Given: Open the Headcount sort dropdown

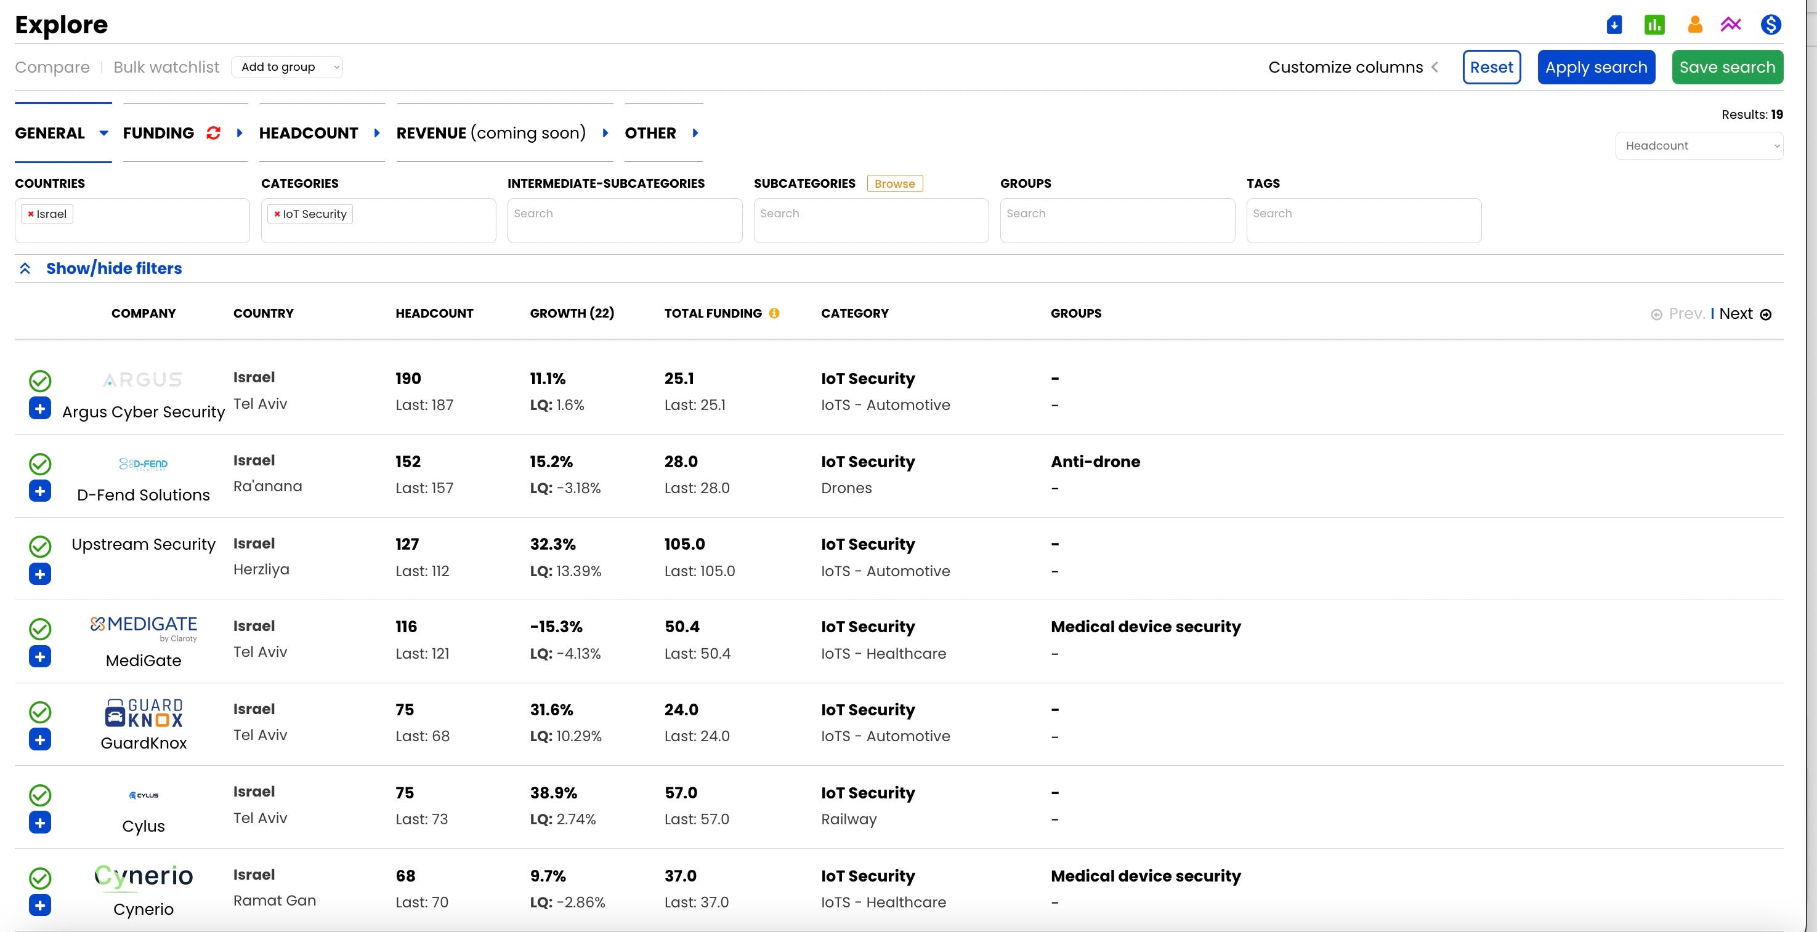Looking at the screenshot, I should 1699,146.
